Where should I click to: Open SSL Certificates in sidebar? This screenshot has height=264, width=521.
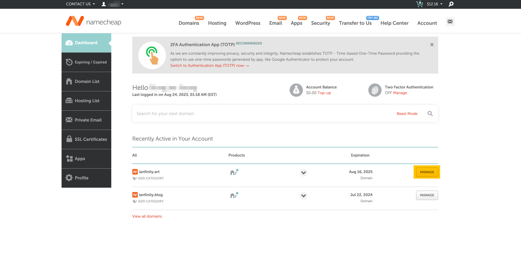point(86,139)
